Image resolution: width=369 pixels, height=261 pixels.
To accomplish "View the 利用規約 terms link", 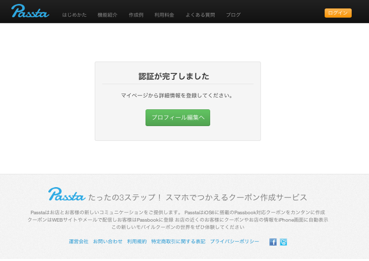I will pos(137,241).
